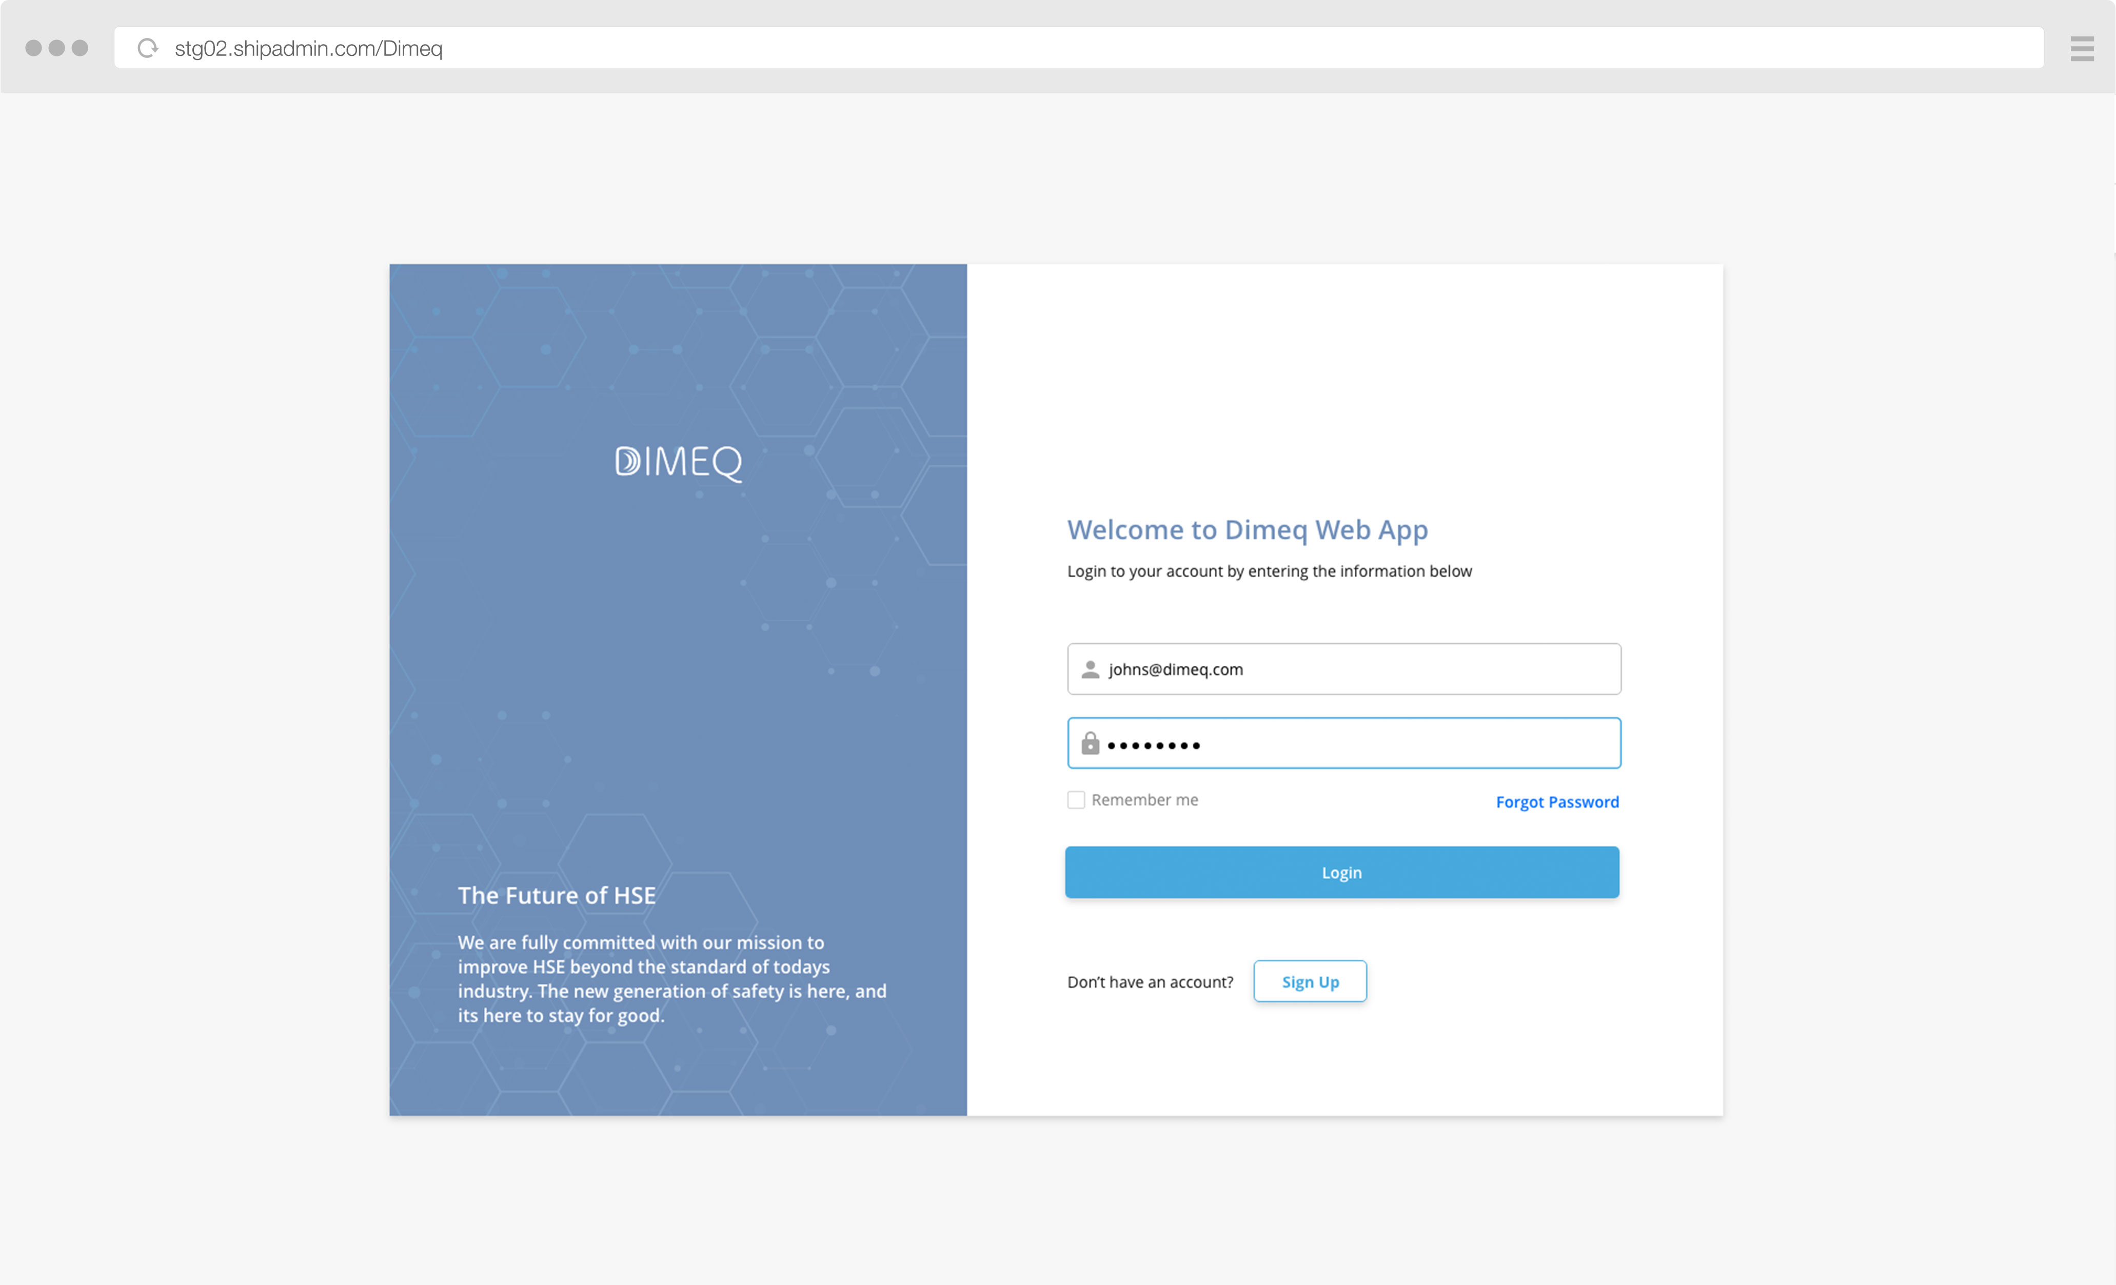Click the blue Login button
The height and width of the screenshot is (1285, 2116).
tap(1342, 872)
